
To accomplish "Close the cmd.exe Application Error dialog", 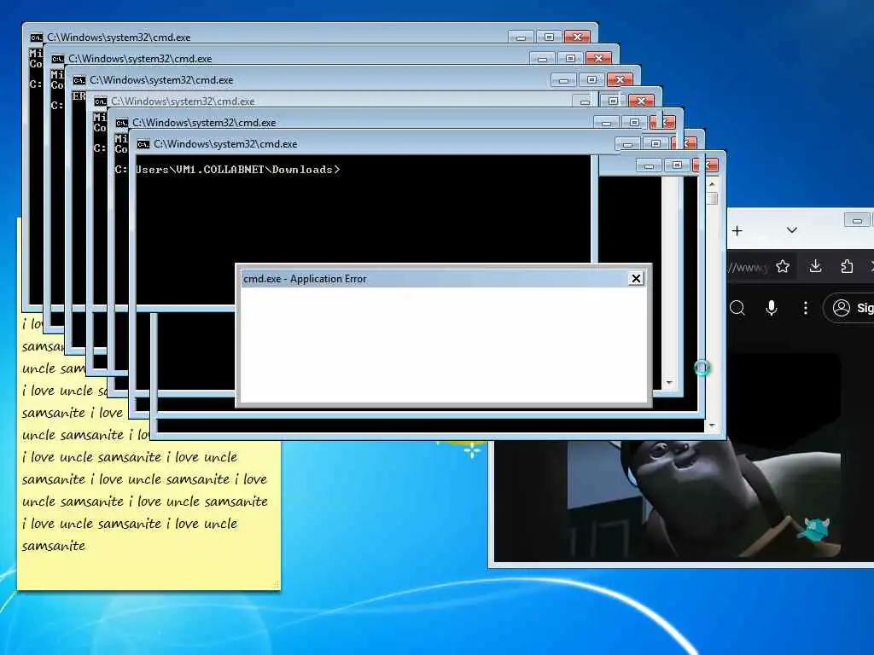I will coord(635,279).
